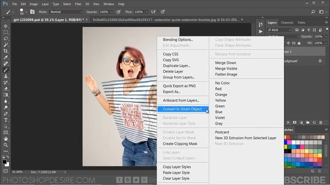330x185 pixels.
Task: Open the Image menu
Action: tap(34, 4)
